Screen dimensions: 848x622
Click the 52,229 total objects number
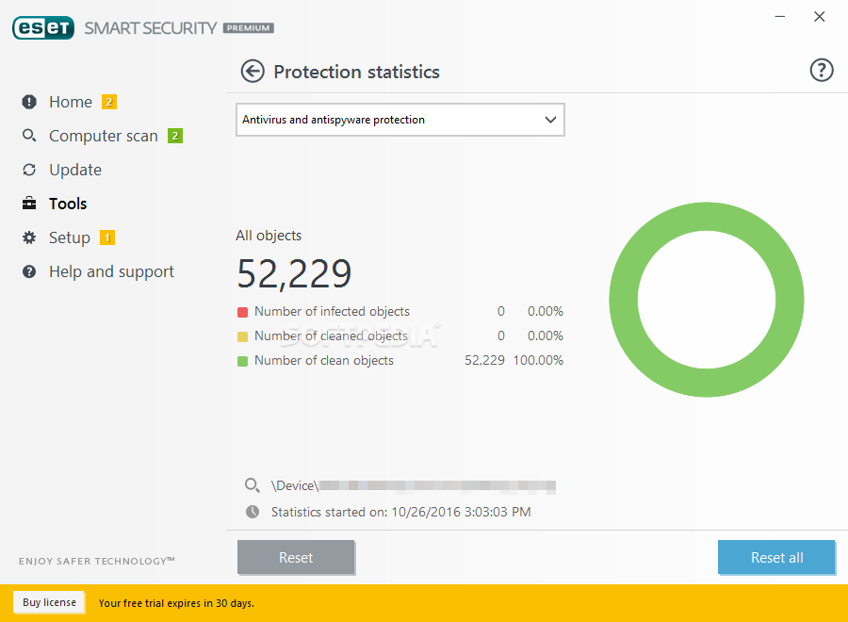click(x=294, y=273)
